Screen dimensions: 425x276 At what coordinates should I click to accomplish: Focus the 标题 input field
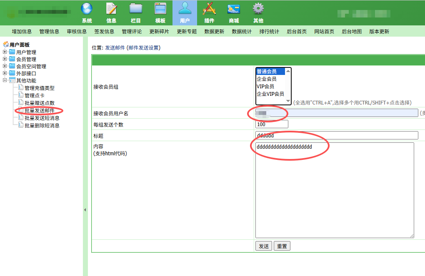337,135
